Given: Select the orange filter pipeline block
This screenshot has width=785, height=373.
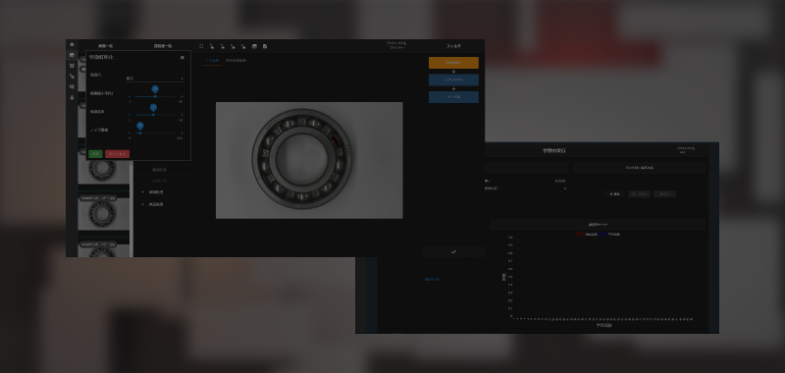Looking at the screenshot, I should [453, 63].
